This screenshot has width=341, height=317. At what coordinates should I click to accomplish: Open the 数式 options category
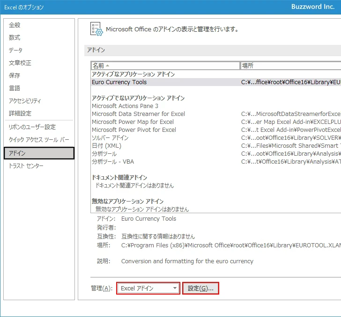[x=39, y=37]
